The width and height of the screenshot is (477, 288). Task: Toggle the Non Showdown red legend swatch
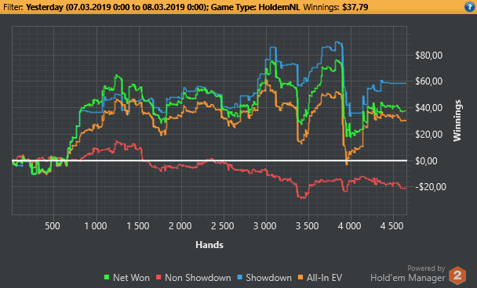tap(158, 277)
